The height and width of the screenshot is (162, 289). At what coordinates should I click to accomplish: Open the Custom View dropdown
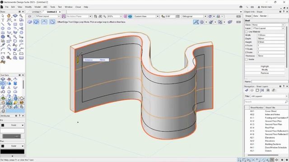tap(146, 16)
